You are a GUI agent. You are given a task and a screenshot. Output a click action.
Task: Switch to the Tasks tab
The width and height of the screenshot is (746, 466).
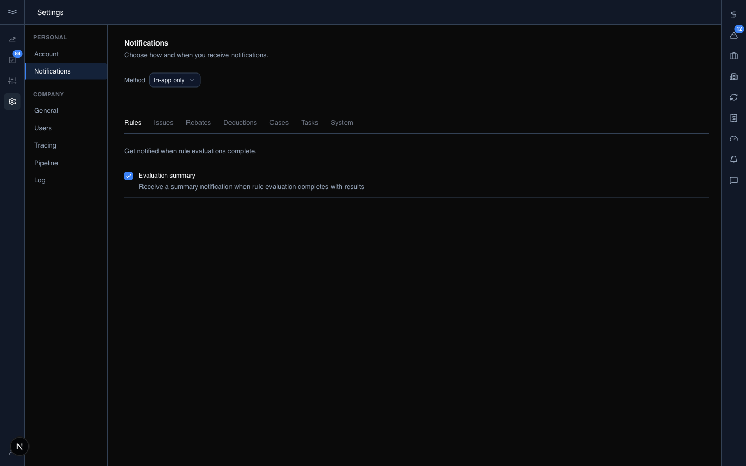coord(309,123)
